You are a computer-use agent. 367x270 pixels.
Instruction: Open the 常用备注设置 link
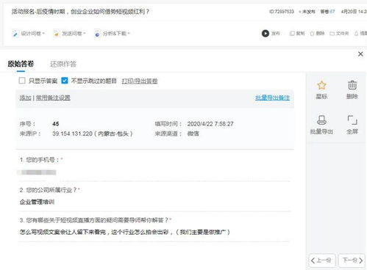(x=53, y=98)
